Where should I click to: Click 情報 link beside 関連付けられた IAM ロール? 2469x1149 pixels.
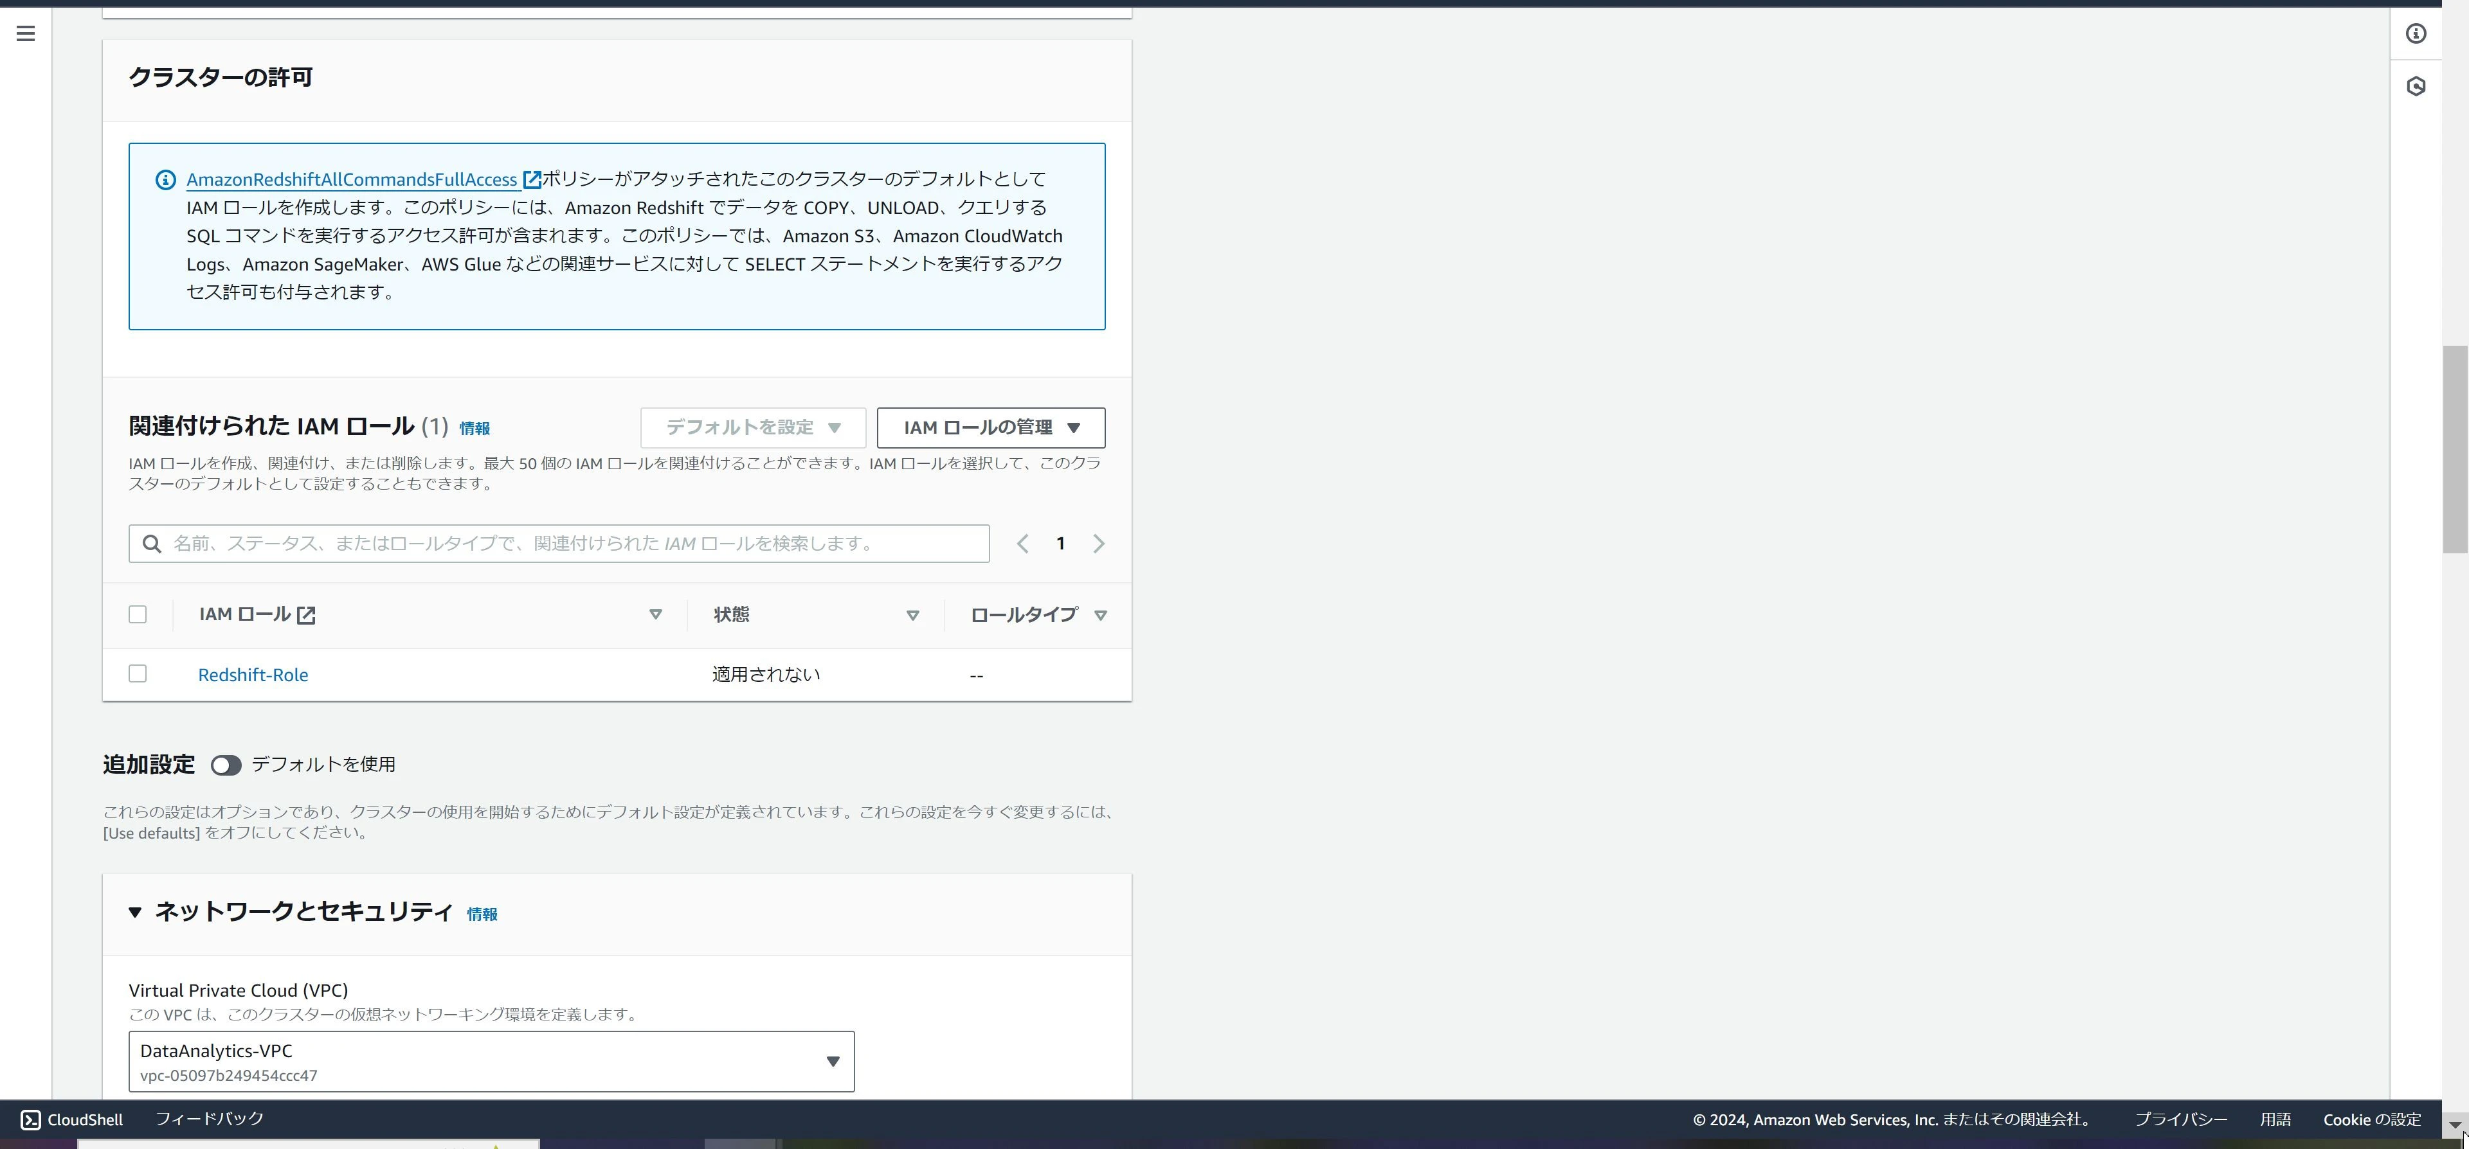tap(475, 429)
